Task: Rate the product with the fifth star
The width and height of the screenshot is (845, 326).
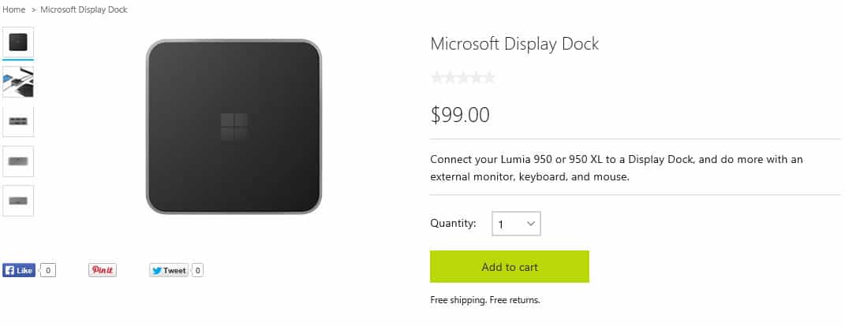Action: click(488, 78)
